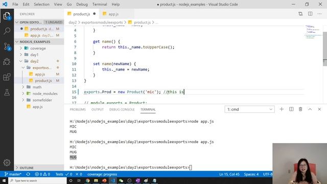
Task: Open product.js in Open Editors list
Action: (x=39, y=29)
